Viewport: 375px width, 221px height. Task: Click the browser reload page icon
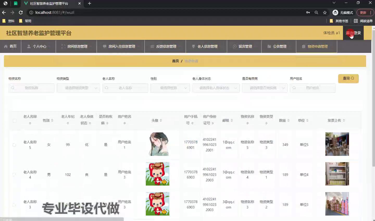click(21, 13)
